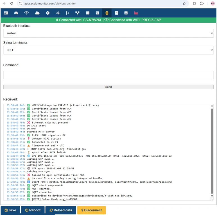Click the Received log scrollbar thumb
This screenshot has height=215, width=217.
[x=212, y=151]
